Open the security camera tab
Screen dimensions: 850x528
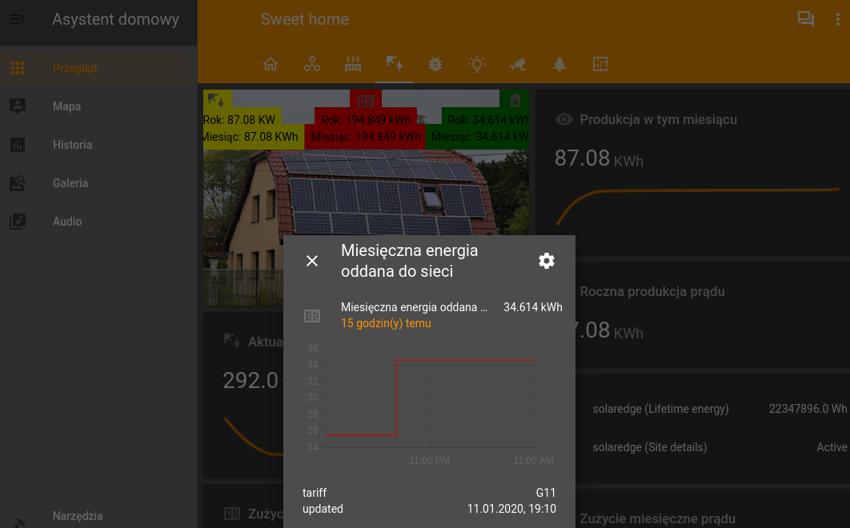coord(518,65)
